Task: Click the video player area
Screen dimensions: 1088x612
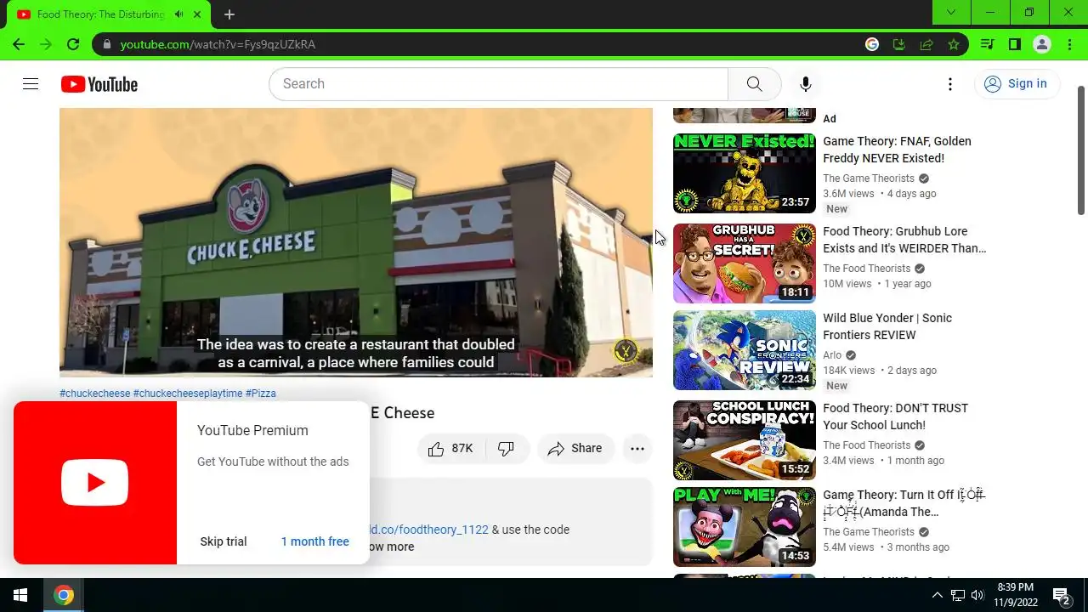Action: [356, 242]
